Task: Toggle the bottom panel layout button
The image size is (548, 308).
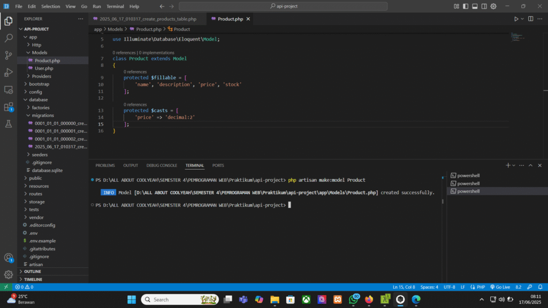Action: coord(475,6)
